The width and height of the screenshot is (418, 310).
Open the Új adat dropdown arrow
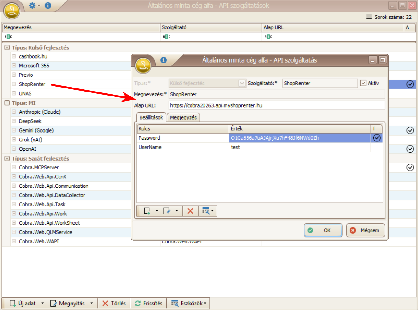[x=43, y=303]
